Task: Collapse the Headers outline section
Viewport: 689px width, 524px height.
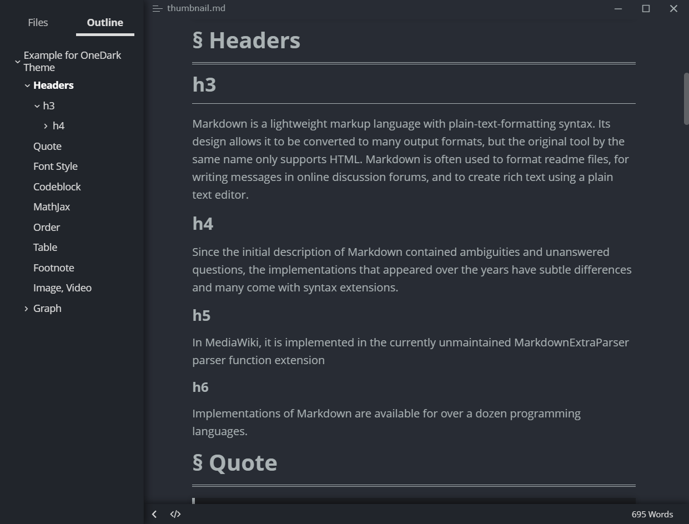Action: coord(27,85)
